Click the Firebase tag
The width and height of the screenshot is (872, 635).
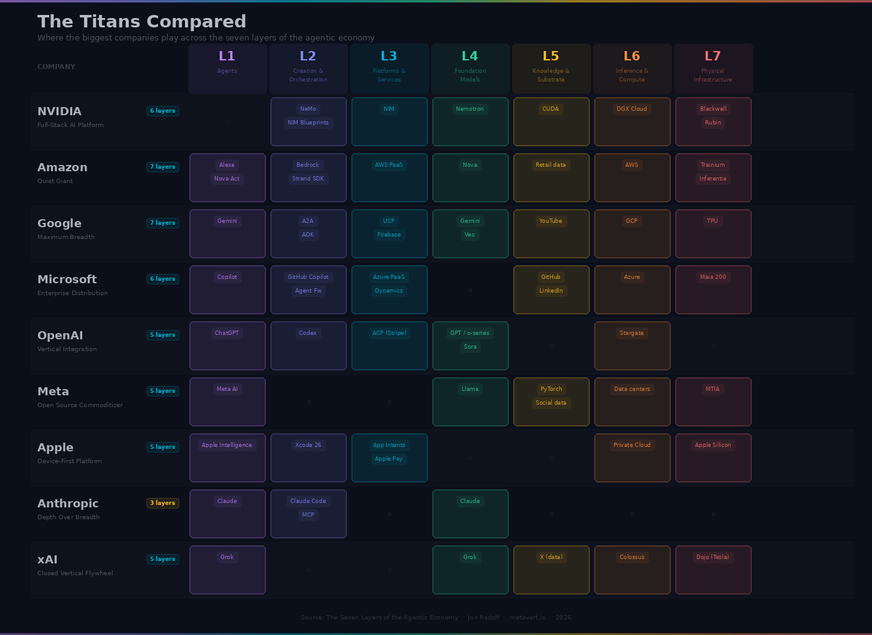[389, 235]
